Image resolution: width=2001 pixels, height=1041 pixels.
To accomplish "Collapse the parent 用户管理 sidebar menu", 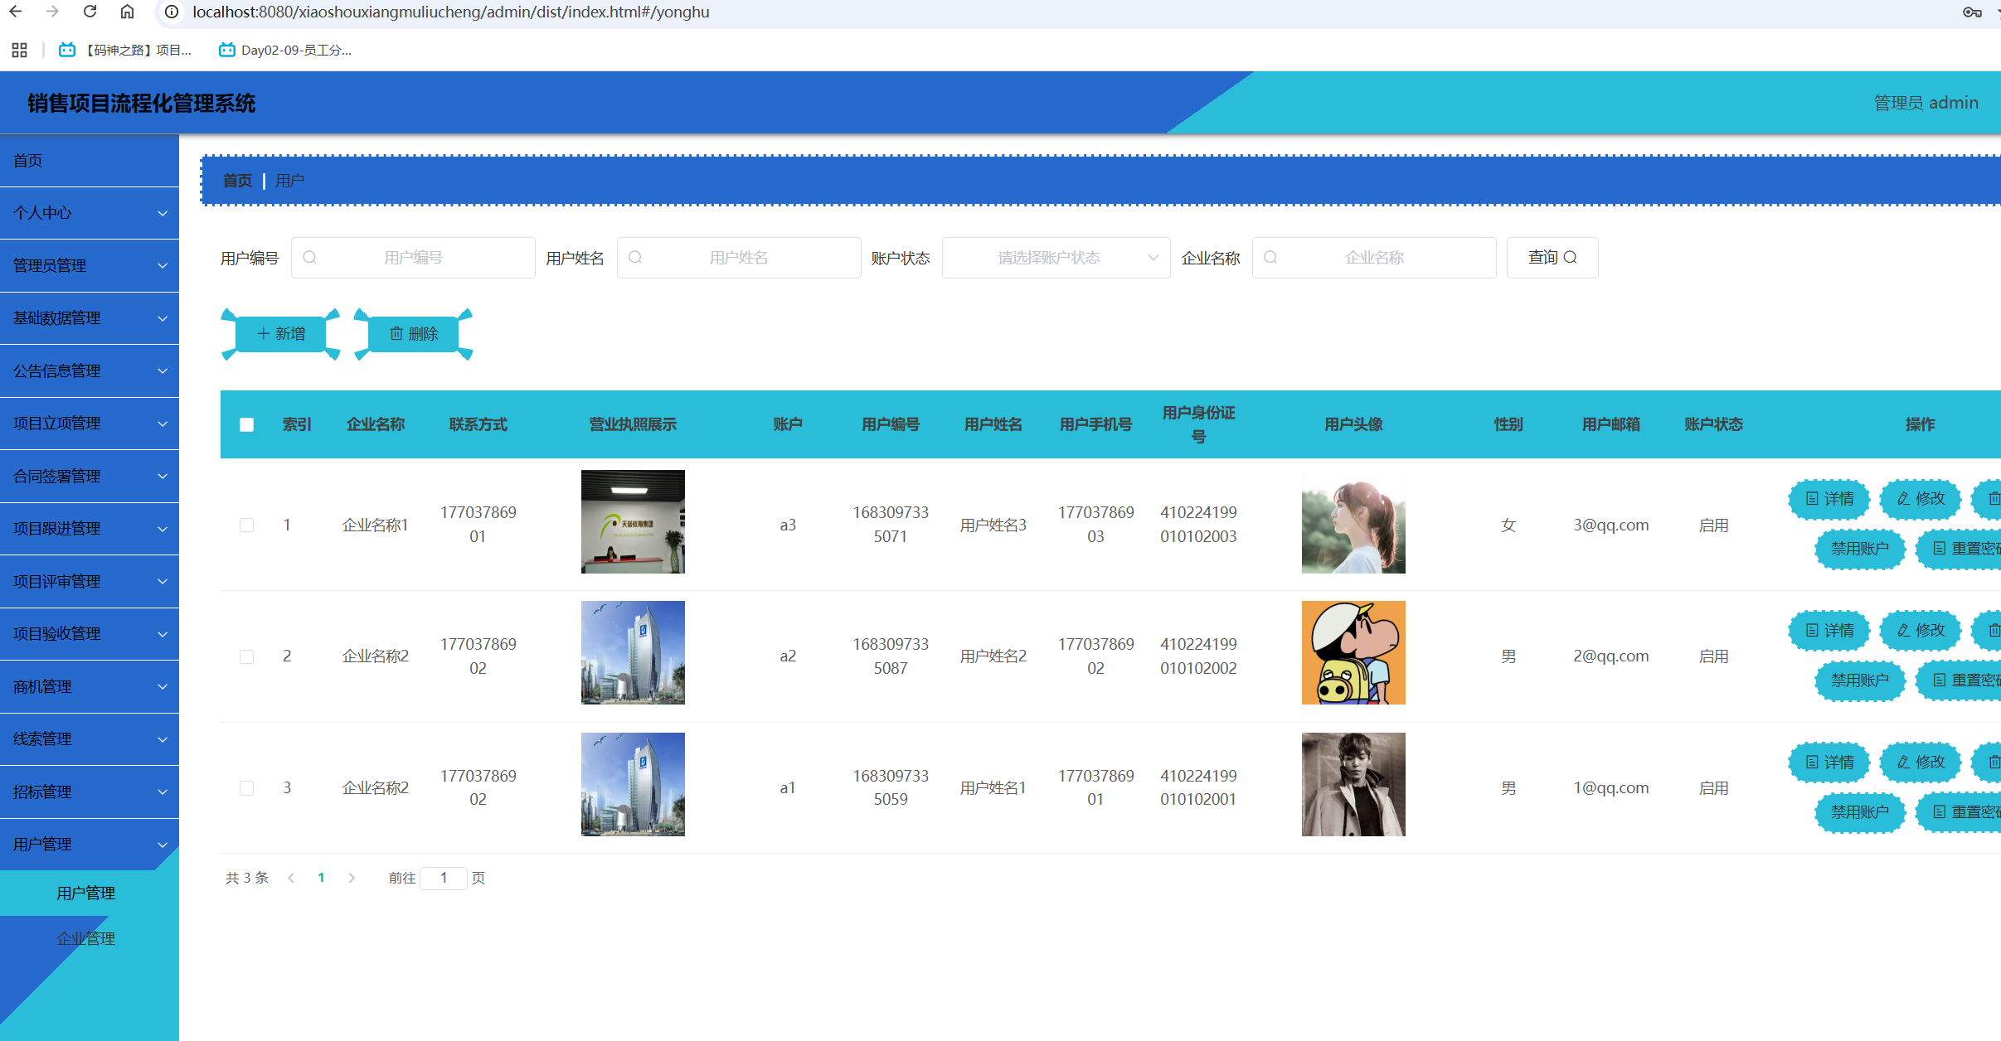I will click(x=90, y=845).
